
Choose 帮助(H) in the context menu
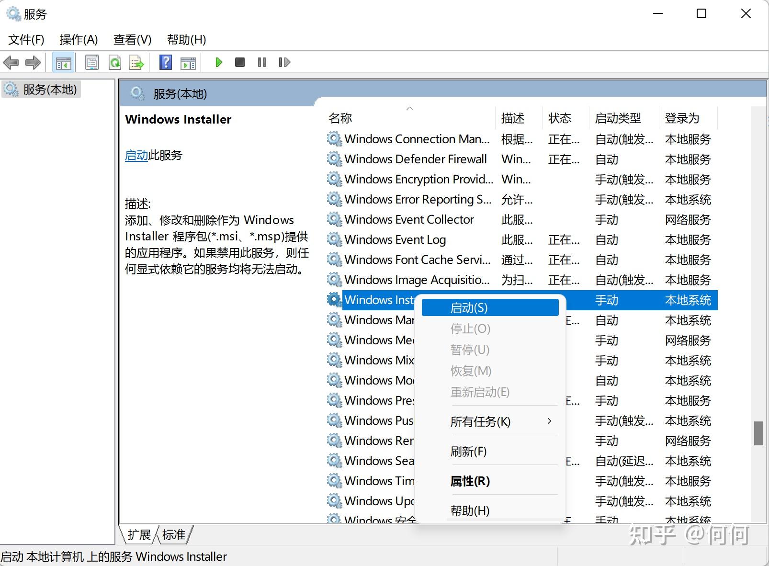point(490,510)
